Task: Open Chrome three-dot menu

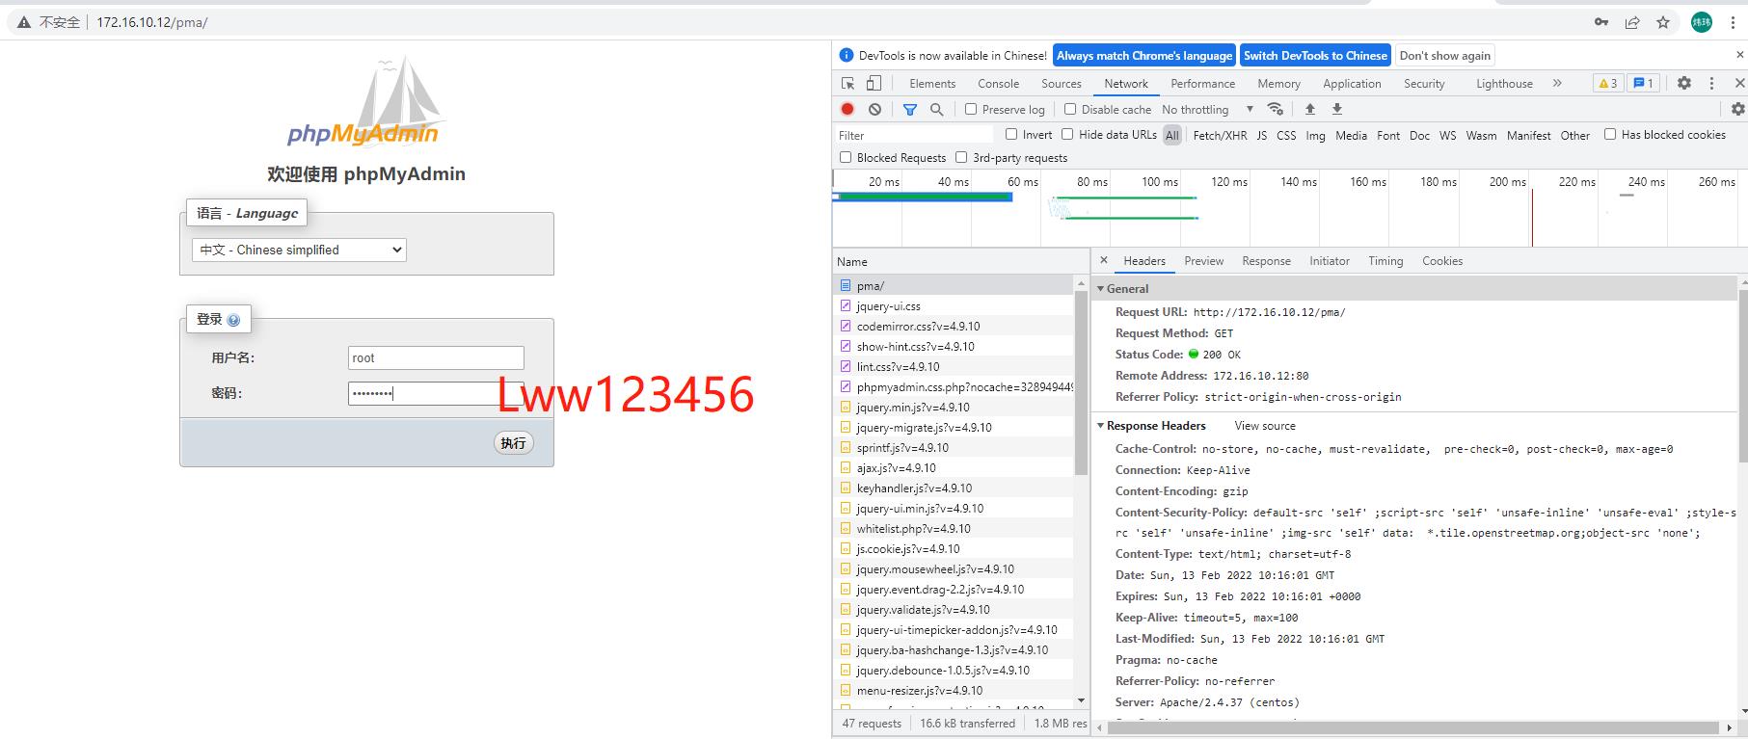Action: click(1734, 22)
